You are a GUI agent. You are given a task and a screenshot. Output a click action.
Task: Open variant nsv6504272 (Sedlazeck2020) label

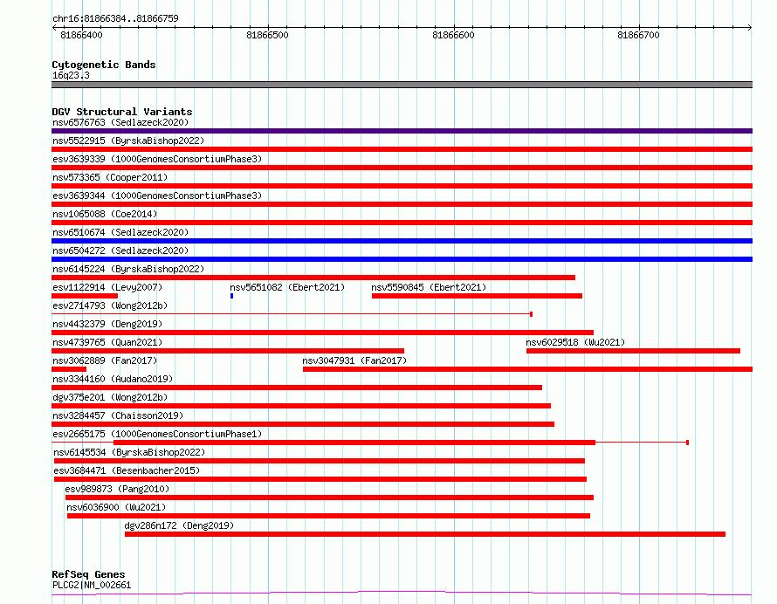pos(120,251)
